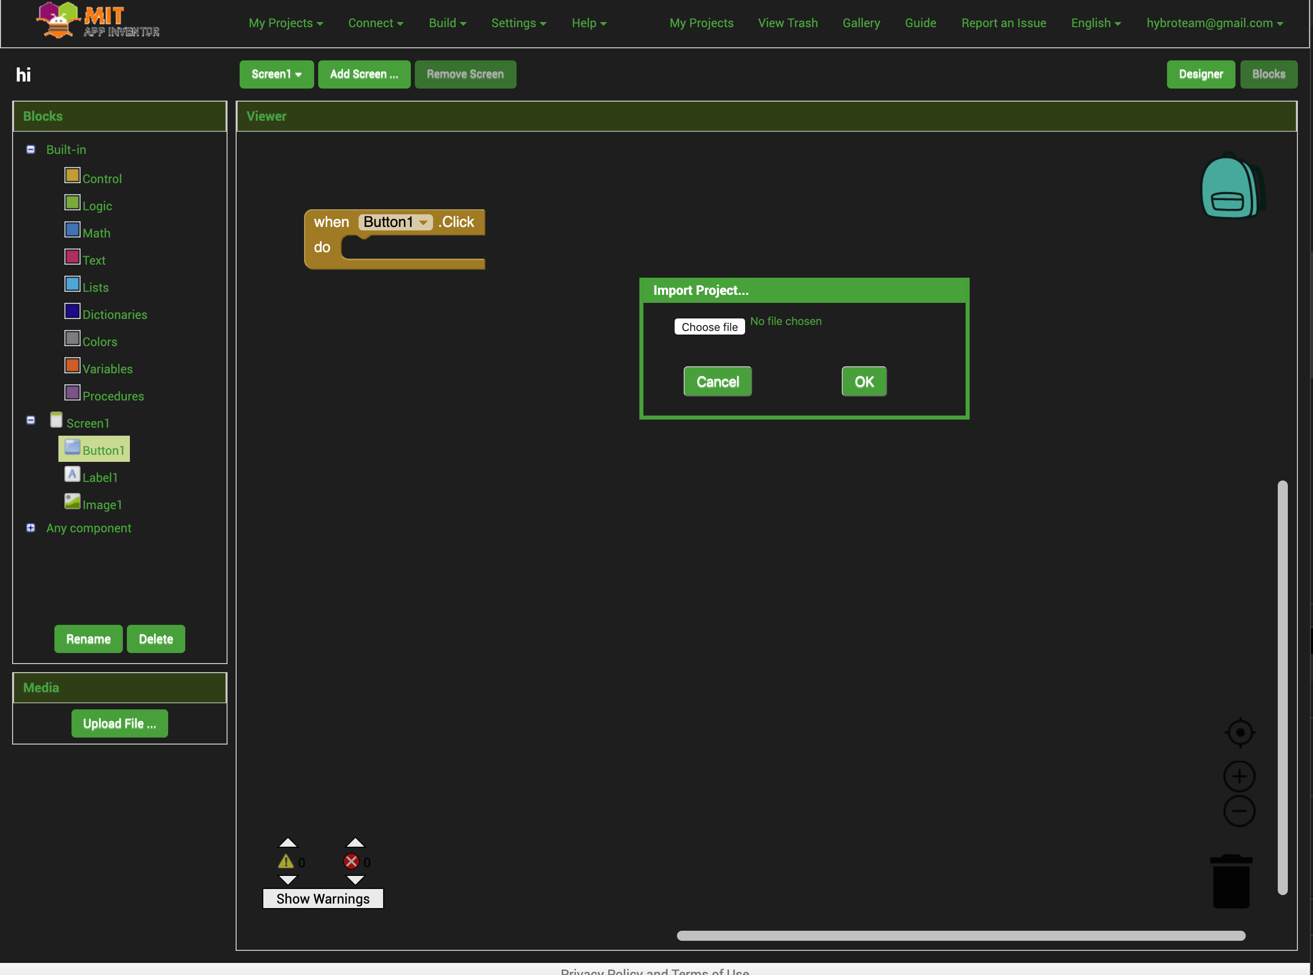
Task: Open the Colors blocks drawer
Action: pyautogui.click(x=99, y=342)
